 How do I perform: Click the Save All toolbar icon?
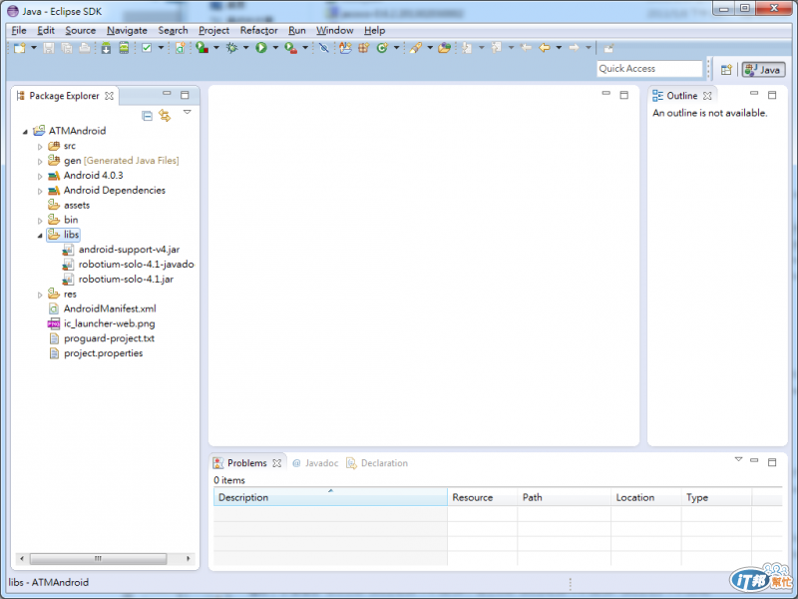(67, 48)
